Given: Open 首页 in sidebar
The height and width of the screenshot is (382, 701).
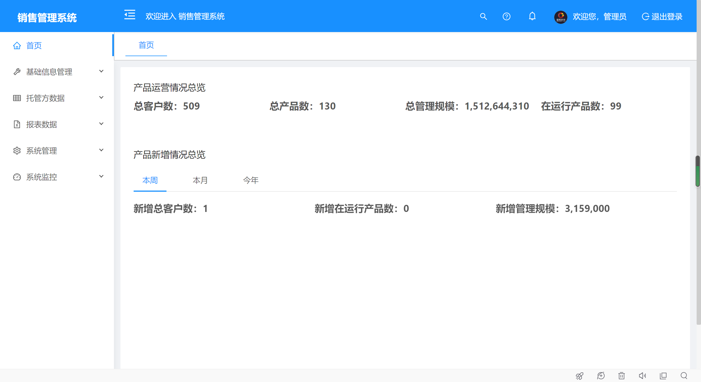Looking at the screenshot, I should click(x=34, y=45).
